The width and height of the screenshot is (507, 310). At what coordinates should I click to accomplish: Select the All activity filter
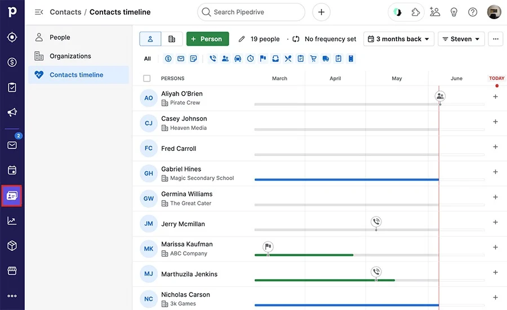coord(148,59)
